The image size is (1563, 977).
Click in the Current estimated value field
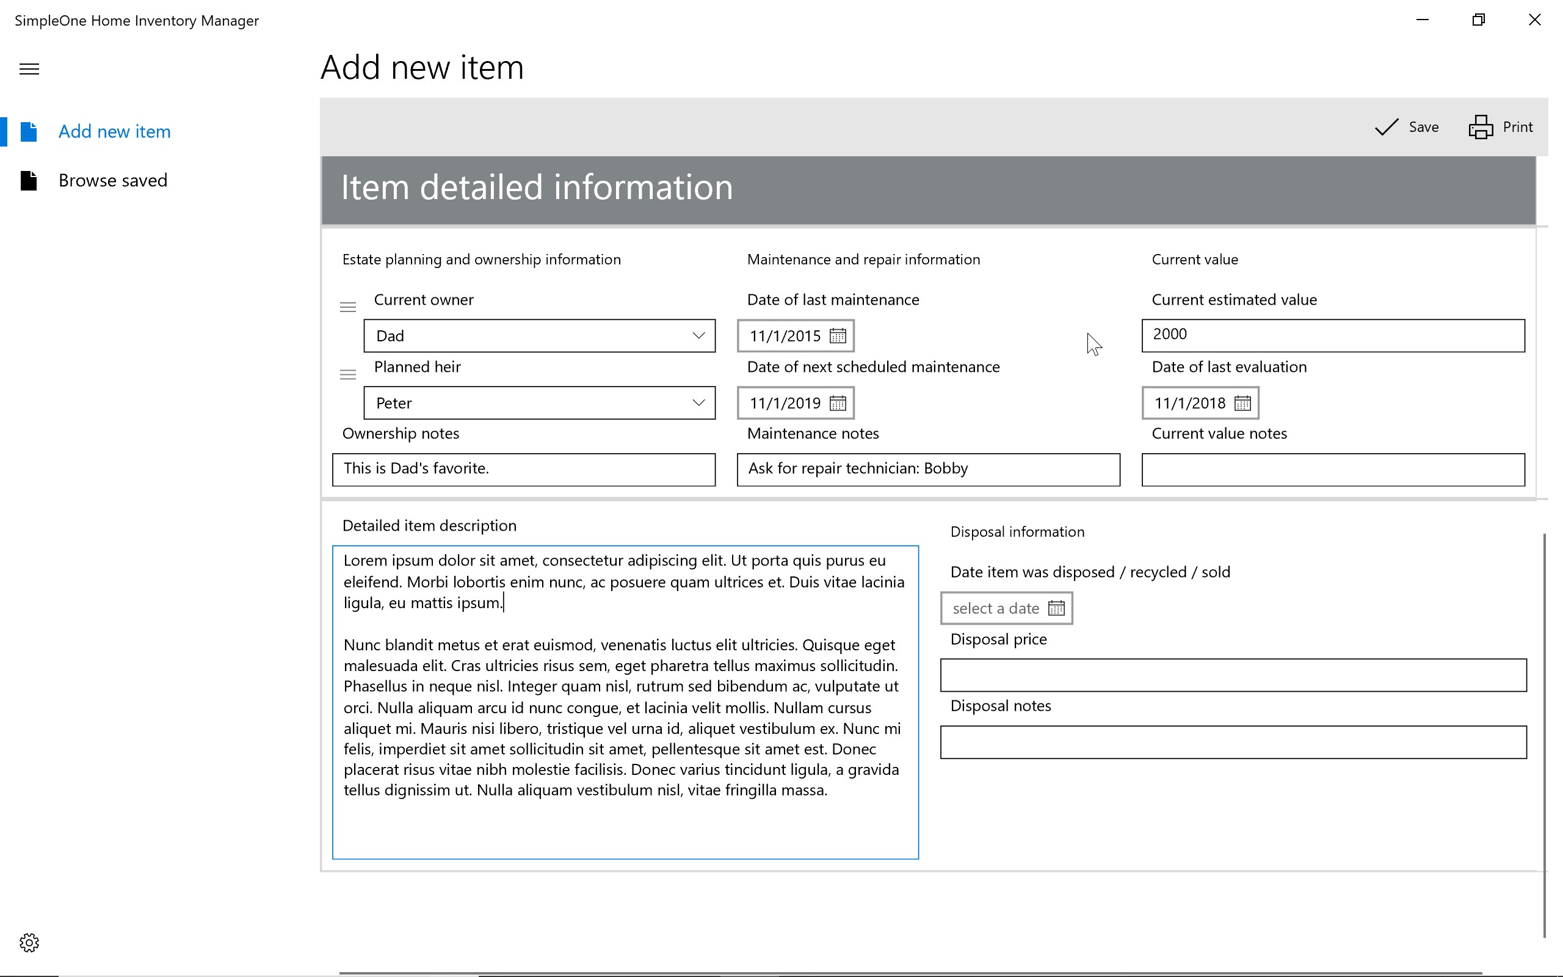point(1332,335)
